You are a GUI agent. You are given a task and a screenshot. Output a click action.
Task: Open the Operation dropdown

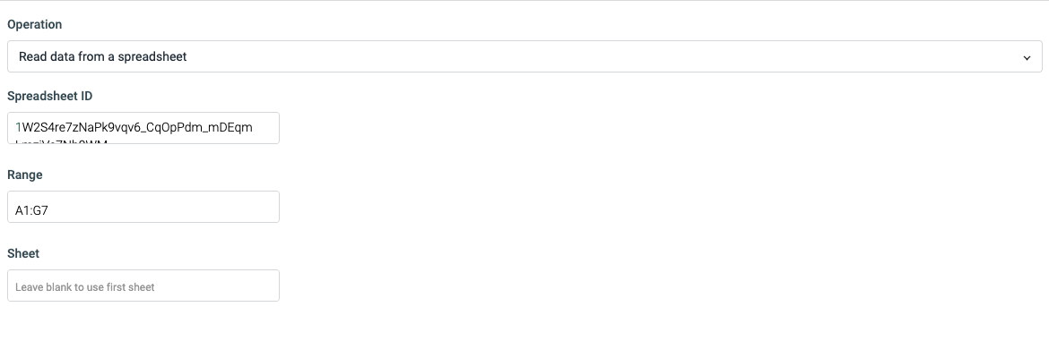(524, 56)
